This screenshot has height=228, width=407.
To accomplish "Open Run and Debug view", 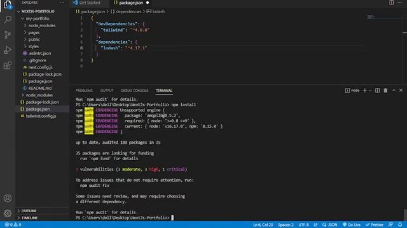I will click(8, 50).
